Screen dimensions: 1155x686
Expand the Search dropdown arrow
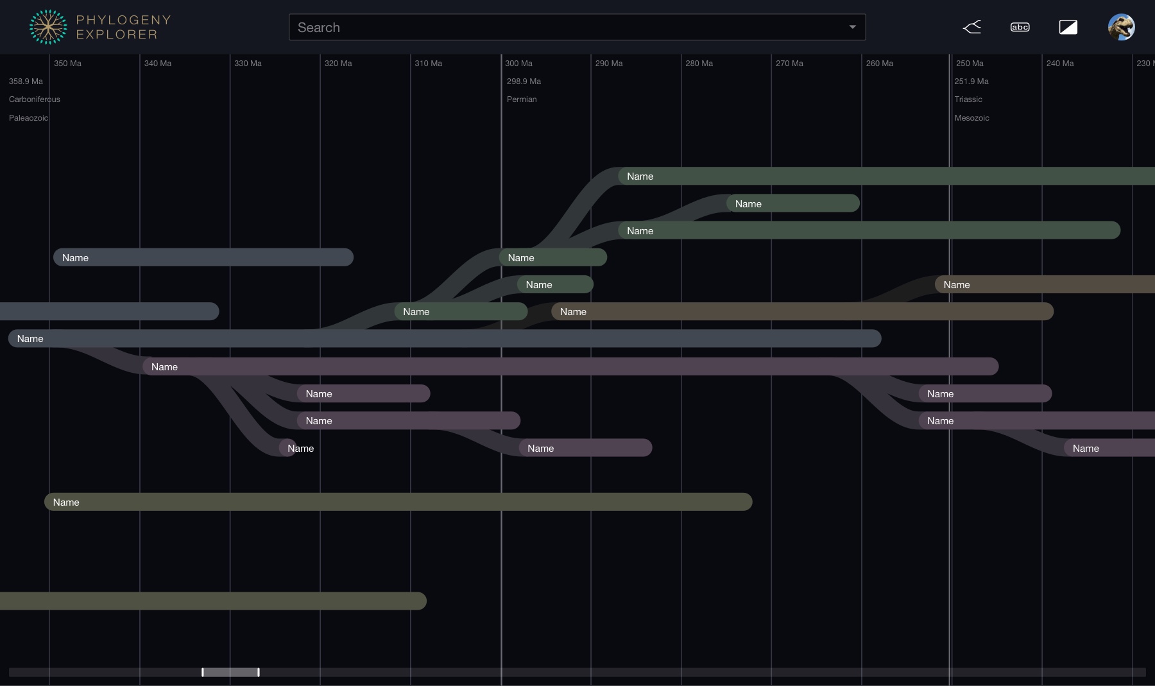coord(852,27)
